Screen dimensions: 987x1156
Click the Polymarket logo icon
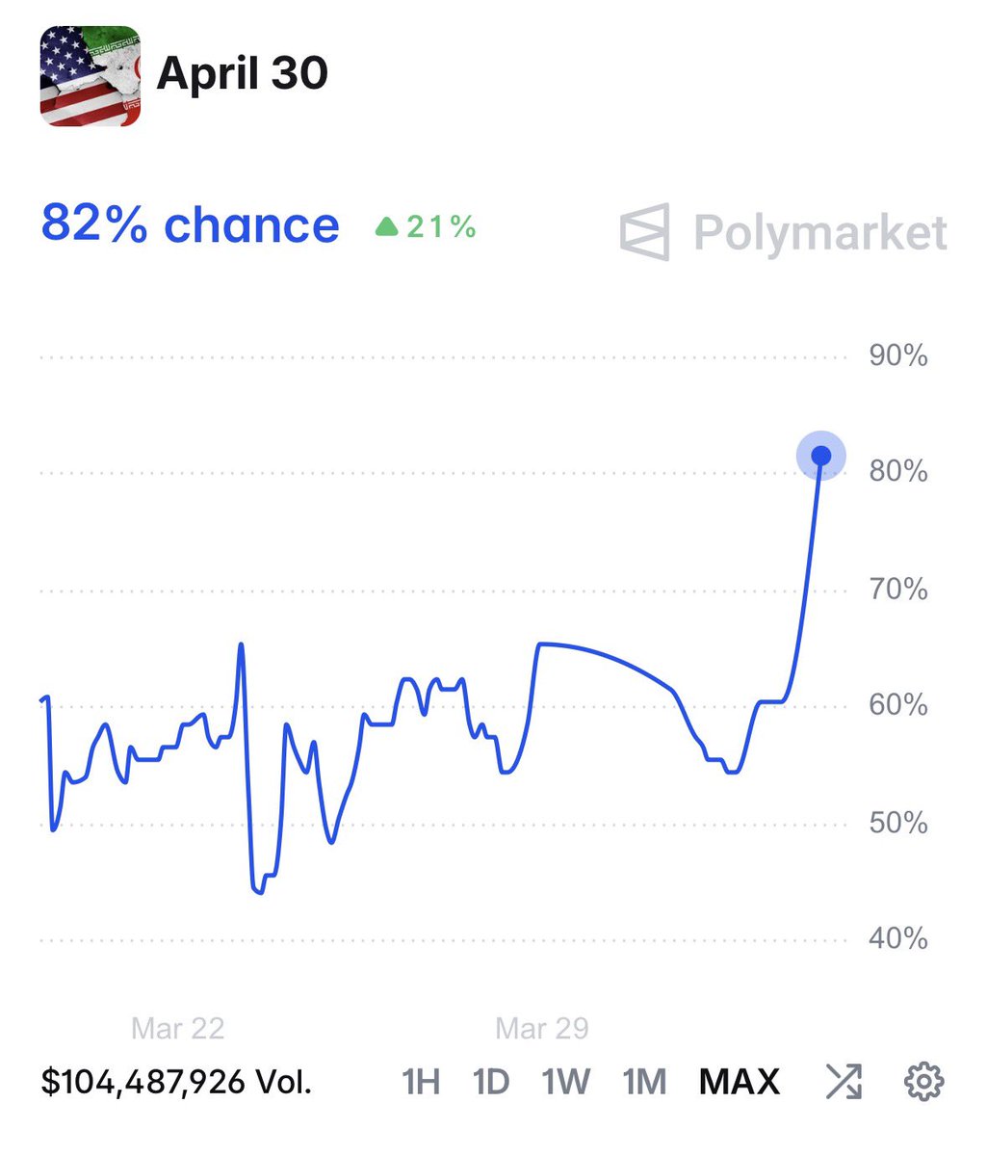point(644,232)
